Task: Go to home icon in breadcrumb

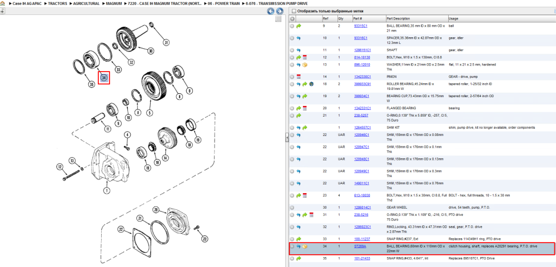Action: tap(2, 3)
